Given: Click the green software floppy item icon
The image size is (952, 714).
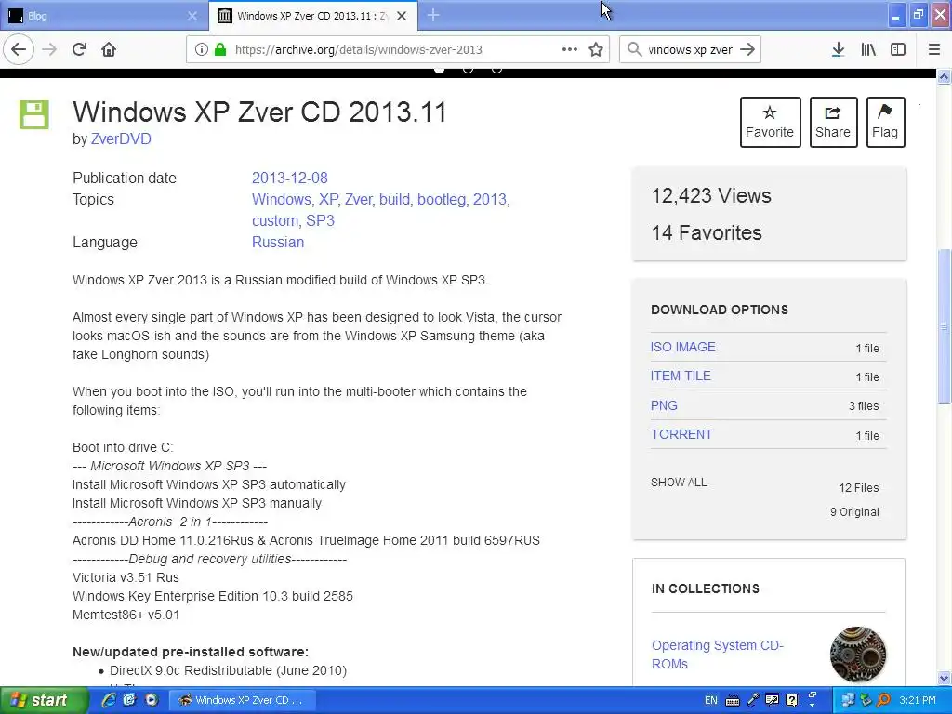Looking at the screenshot, I should click(34, 114).
